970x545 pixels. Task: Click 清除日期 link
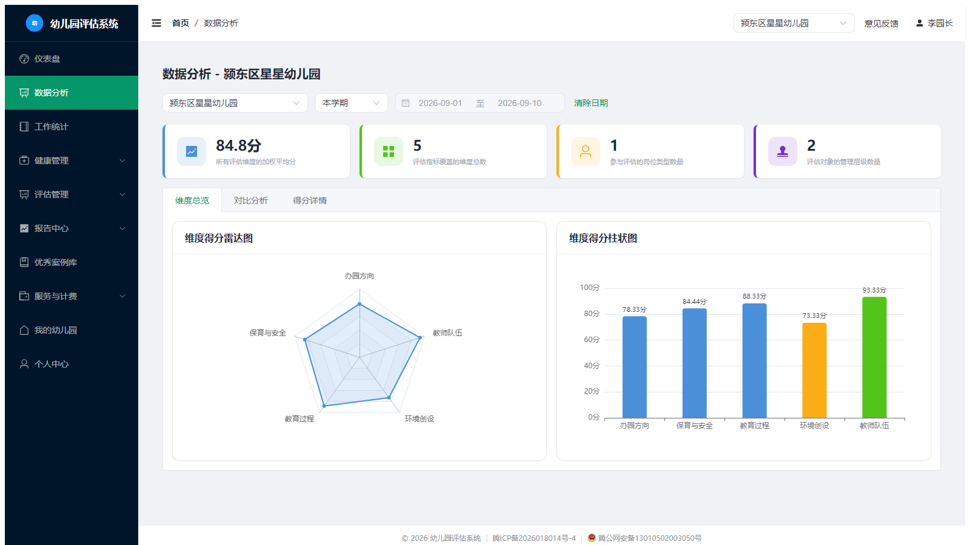pyautogui.click(x=591, y=103)
